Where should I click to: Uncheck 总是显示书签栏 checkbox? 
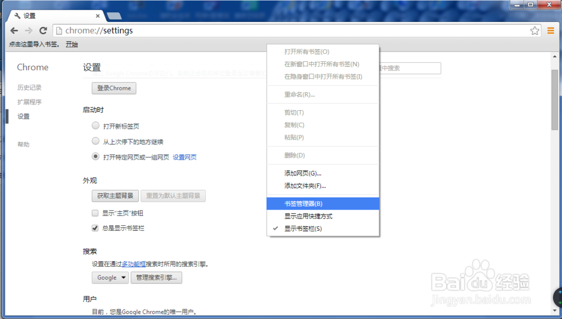pos(95,228)
